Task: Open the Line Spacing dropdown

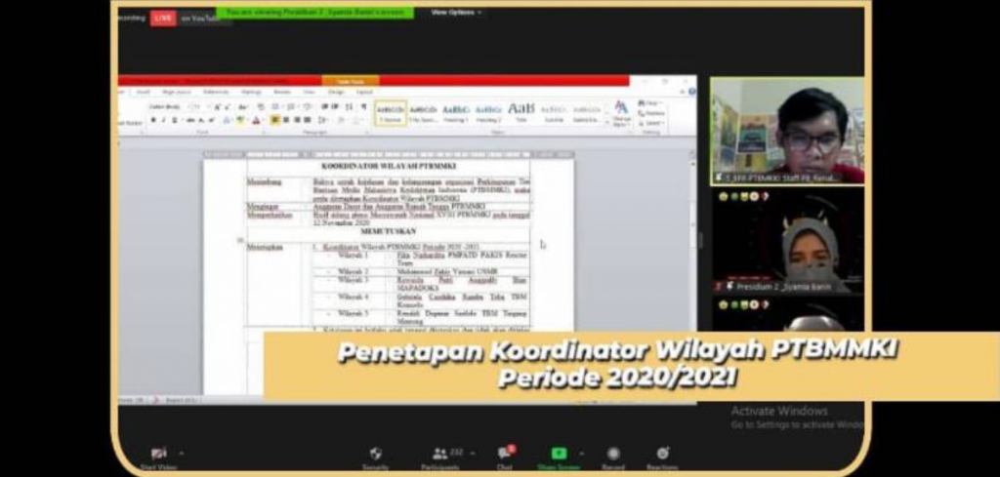Action: (x=322, y=120)
